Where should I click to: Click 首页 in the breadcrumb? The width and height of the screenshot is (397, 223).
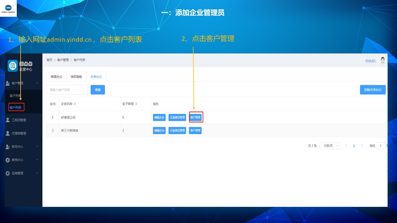(49, 60)
